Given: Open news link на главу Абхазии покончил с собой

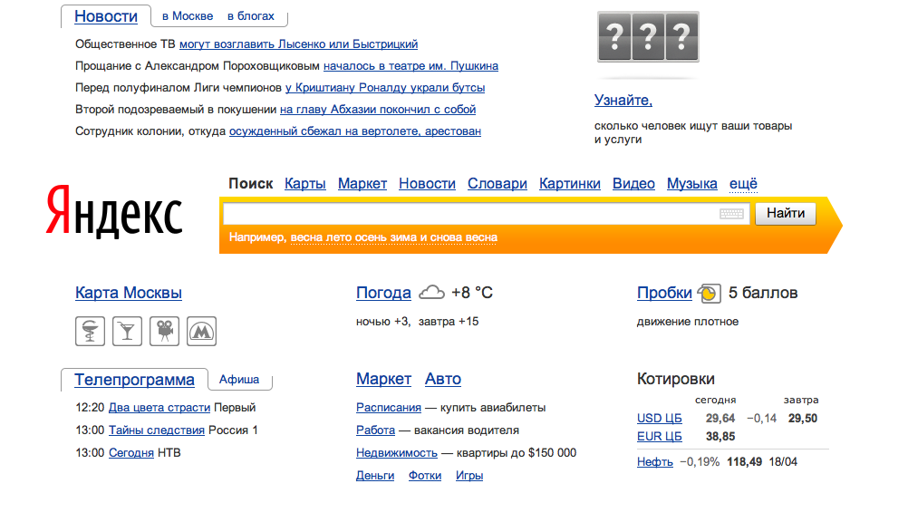Looking at the screenshot, I should (378, 110).
